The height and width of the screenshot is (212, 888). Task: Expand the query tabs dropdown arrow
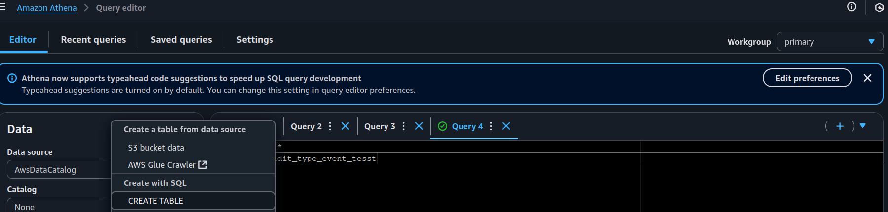point(863,126)
